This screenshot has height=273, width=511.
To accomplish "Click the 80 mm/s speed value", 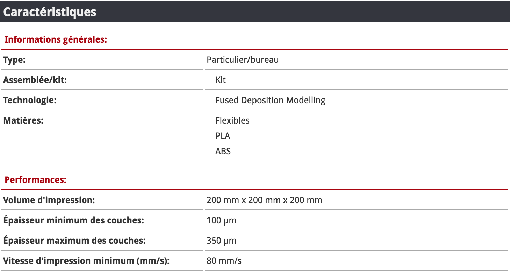I will point(224,261).
